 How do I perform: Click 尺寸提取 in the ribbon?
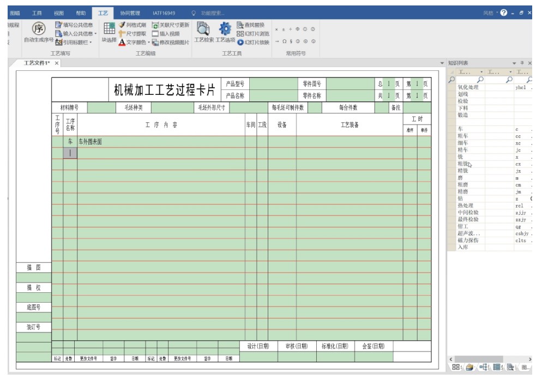point(133,33)
